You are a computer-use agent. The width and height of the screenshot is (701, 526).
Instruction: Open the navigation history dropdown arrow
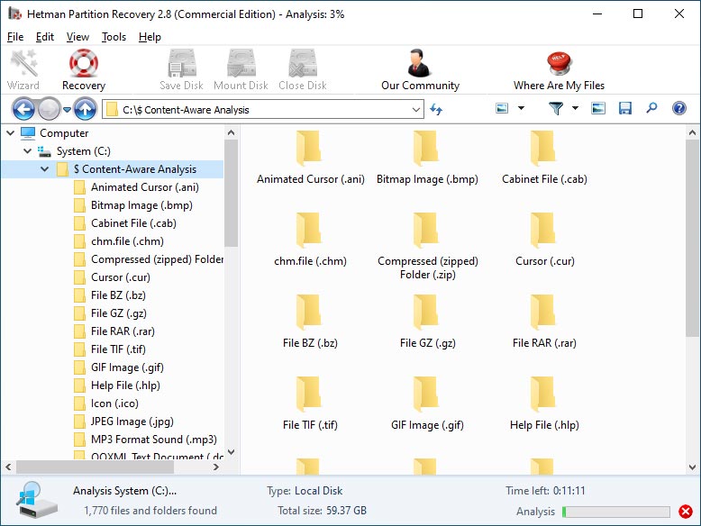[x=67, y=110]
